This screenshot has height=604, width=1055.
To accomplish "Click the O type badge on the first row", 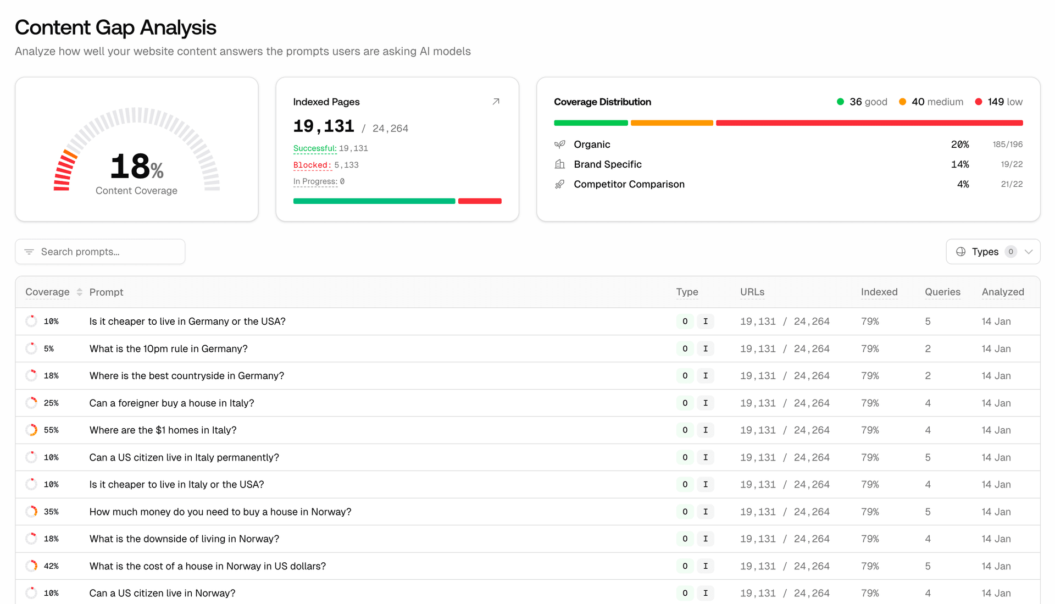I will click(685, 321).
